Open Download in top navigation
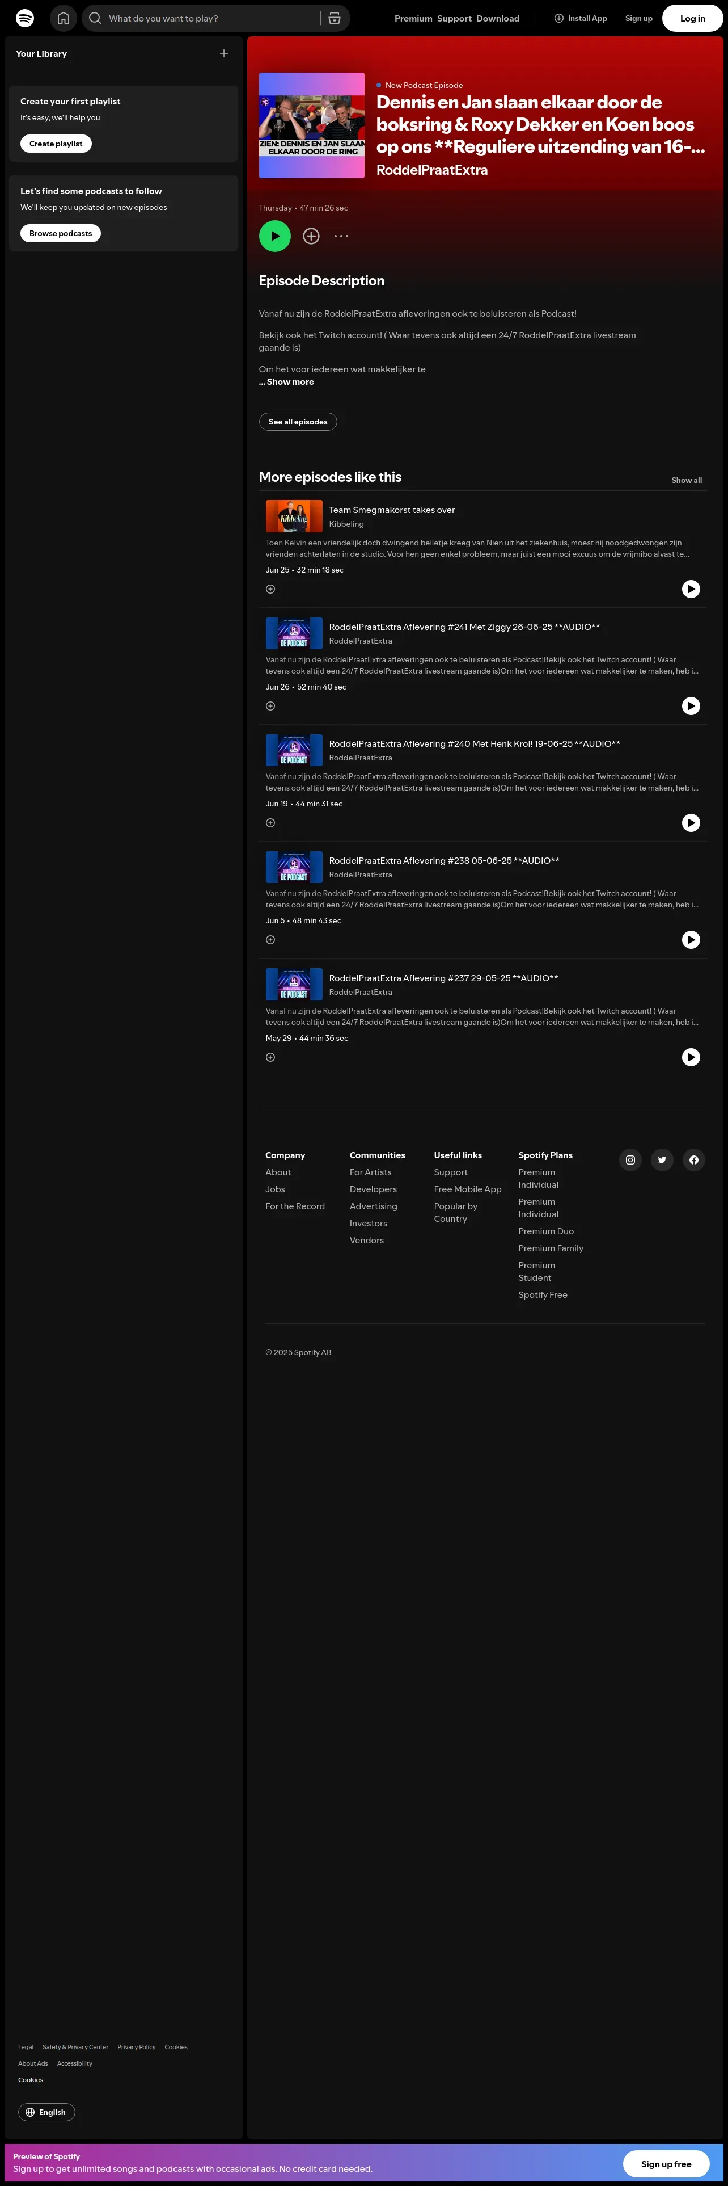 497,18
